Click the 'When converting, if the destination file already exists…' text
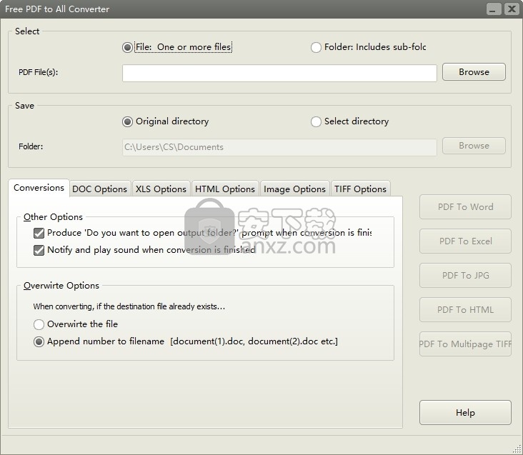523x455 pixels. pos(129,306)
